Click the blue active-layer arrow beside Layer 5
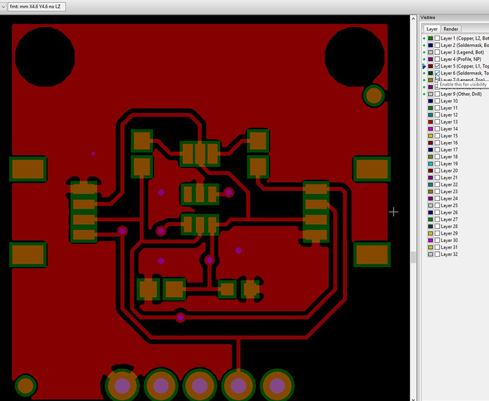The height and width of the screenshot is (401, 489). click(424, 66)
